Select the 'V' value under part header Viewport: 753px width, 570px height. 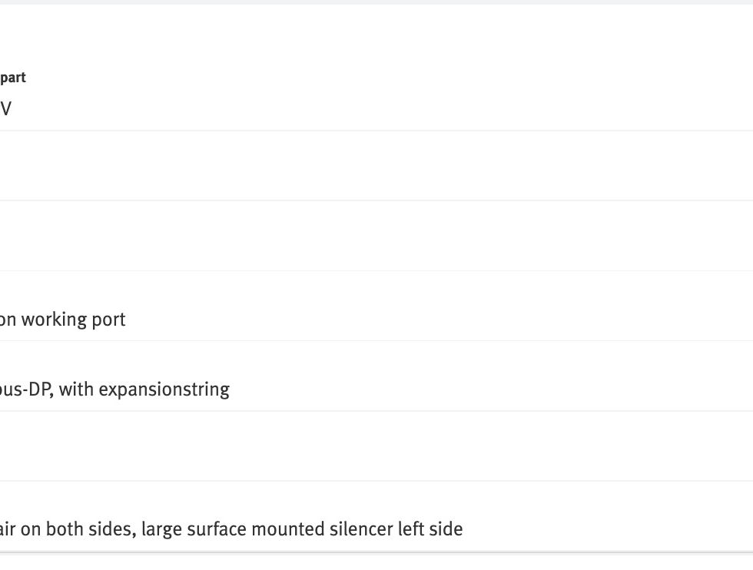pyautogui.click(x=6, y=108)
